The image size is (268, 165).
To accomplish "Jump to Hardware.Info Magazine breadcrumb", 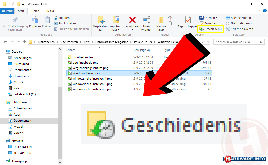I will pos(112,42).
